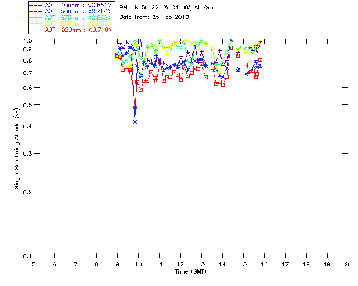Click the AOT 675nm green legend entry
This screenshot has width=358, height=286.
tap(70, 17)
